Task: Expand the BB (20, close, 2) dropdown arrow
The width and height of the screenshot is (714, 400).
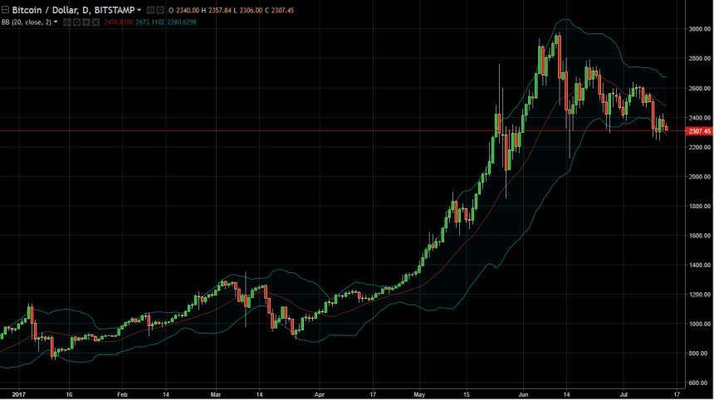Action: pyautogui.click(x=56, y=22)
